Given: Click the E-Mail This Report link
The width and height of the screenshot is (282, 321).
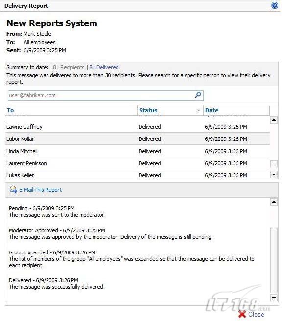Looking at the screenshot, I should [40, 190].
